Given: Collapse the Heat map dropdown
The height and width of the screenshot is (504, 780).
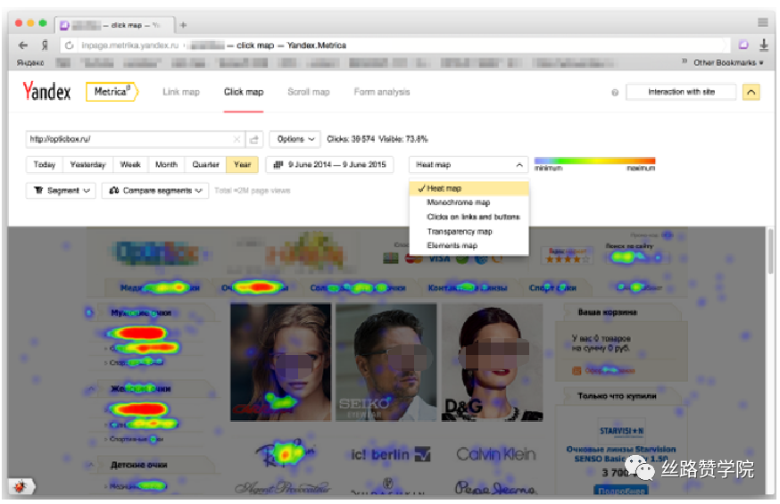Looking at the screenshot, I should click(469, 164).
